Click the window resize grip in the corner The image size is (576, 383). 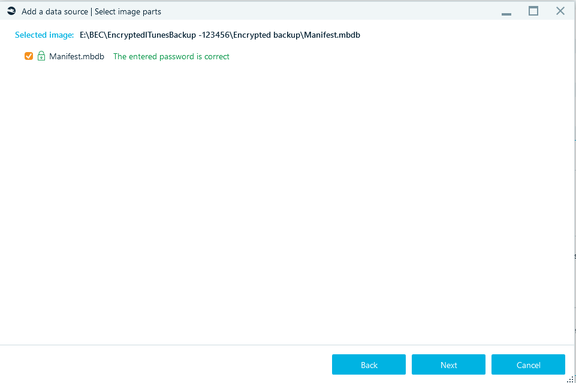(x=571, y=379)
